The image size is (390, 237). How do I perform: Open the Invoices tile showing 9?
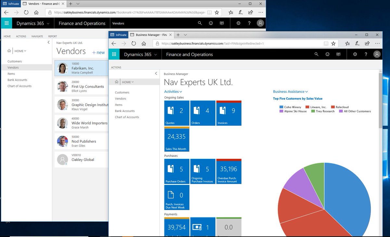tap(229, 113)
